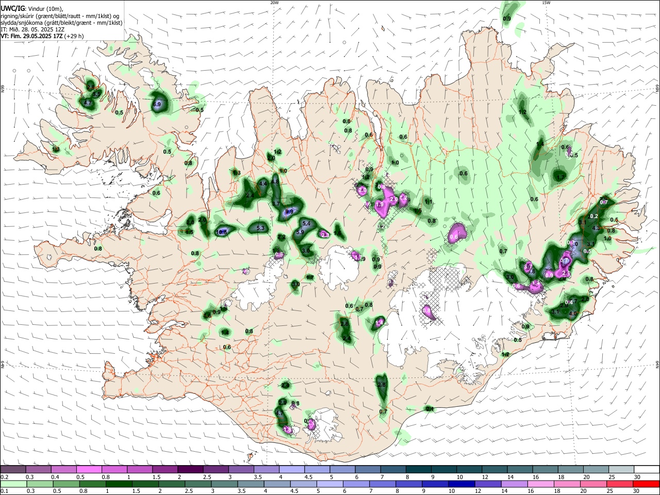The height and width of the screenshot is (495, 660).
Task: Click the 'rigning/skúrir' legend description line
Action: tap(60, 16)
